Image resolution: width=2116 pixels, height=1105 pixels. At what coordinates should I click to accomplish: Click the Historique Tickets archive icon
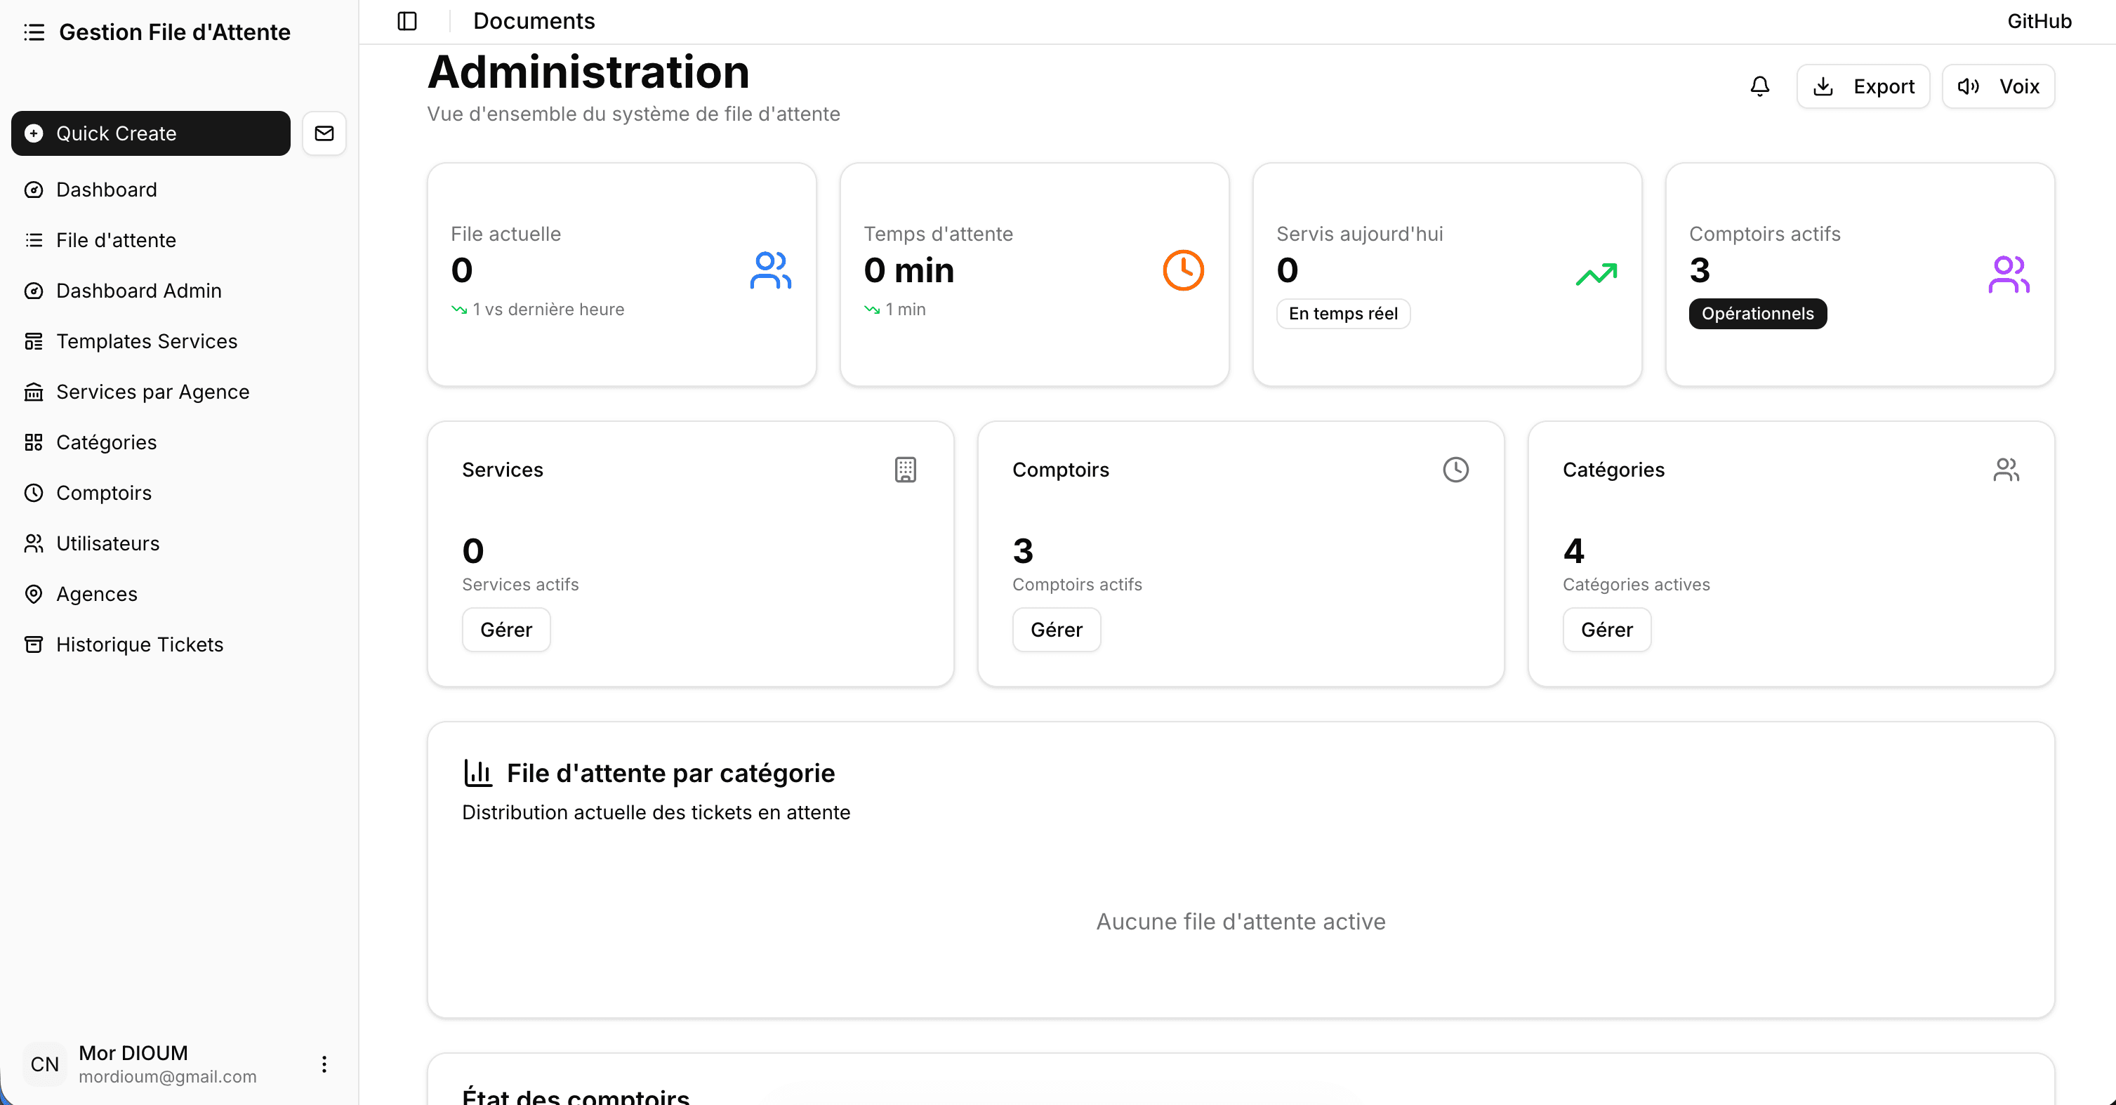point(34,644)
